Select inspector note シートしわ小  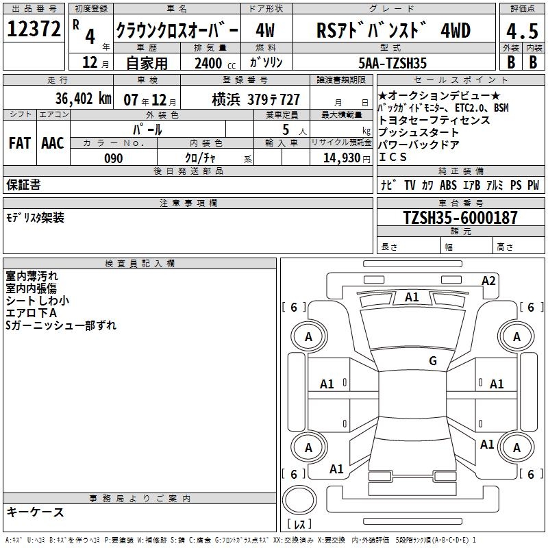point(38,301)
